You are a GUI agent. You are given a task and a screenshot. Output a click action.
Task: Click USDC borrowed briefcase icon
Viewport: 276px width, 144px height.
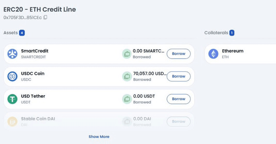[127, 76]
